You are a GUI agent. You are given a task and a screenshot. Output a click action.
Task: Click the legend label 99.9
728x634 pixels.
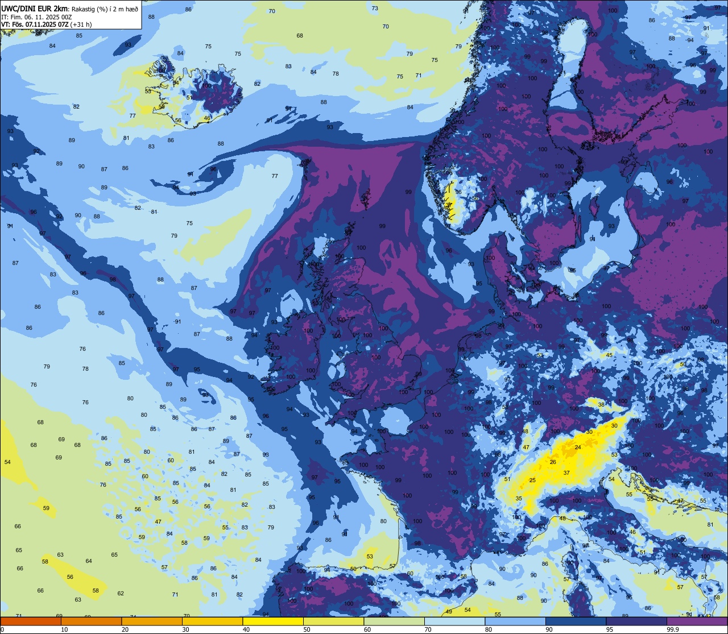(x=673, y=629)
